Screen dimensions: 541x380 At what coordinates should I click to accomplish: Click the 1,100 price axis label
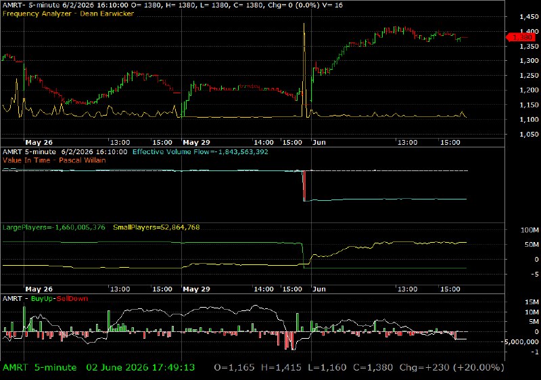point(529,120)
